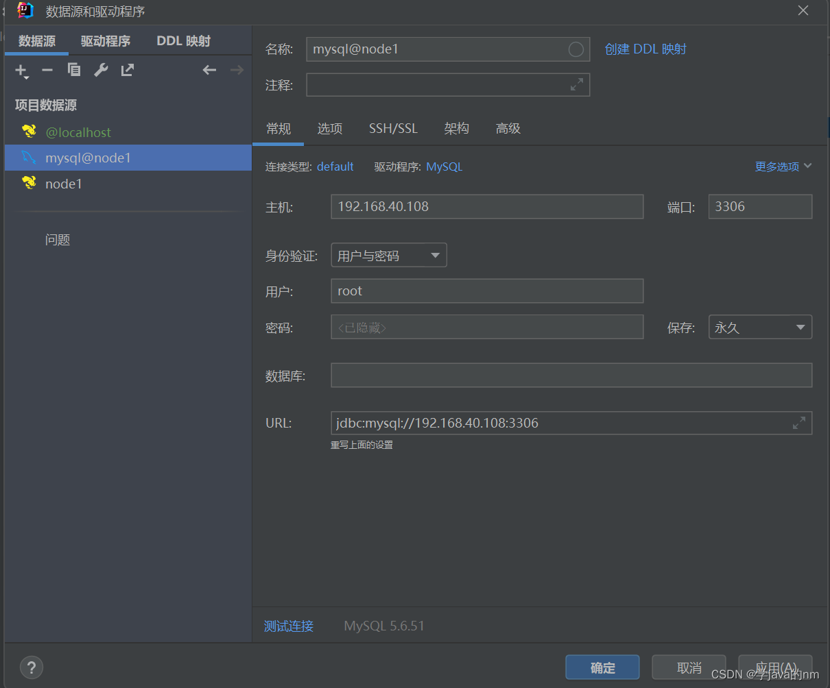Select mysql@node1 in data source list
The width and height of the screenshot is (830, 688).
[x=128, y=158]
